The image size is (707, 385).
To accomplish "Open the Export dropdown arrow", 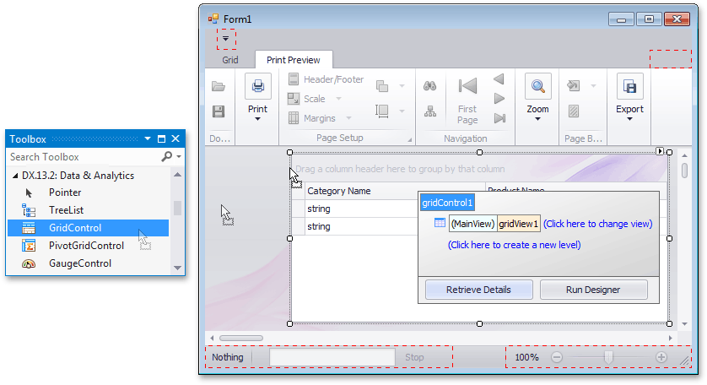I will (629, 119).
